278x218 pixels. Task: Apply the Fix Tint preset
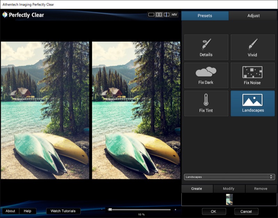(x=206, y=103)
